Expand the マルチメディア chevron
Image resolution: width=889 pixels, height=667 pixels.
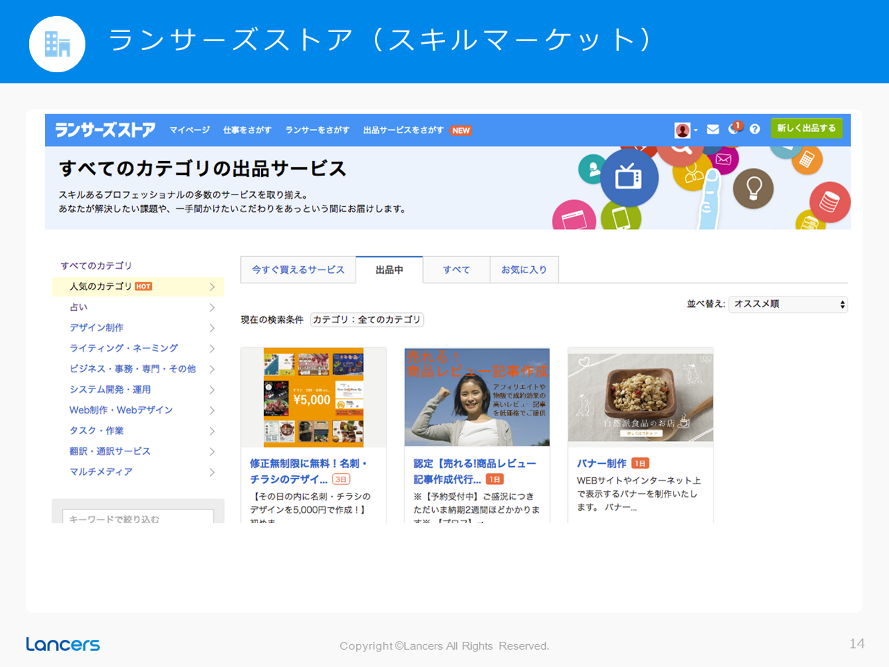212,472
